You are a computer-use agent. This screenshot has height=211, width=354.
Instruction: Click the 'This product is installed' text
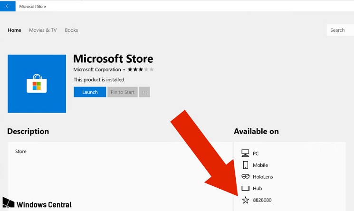99,80
